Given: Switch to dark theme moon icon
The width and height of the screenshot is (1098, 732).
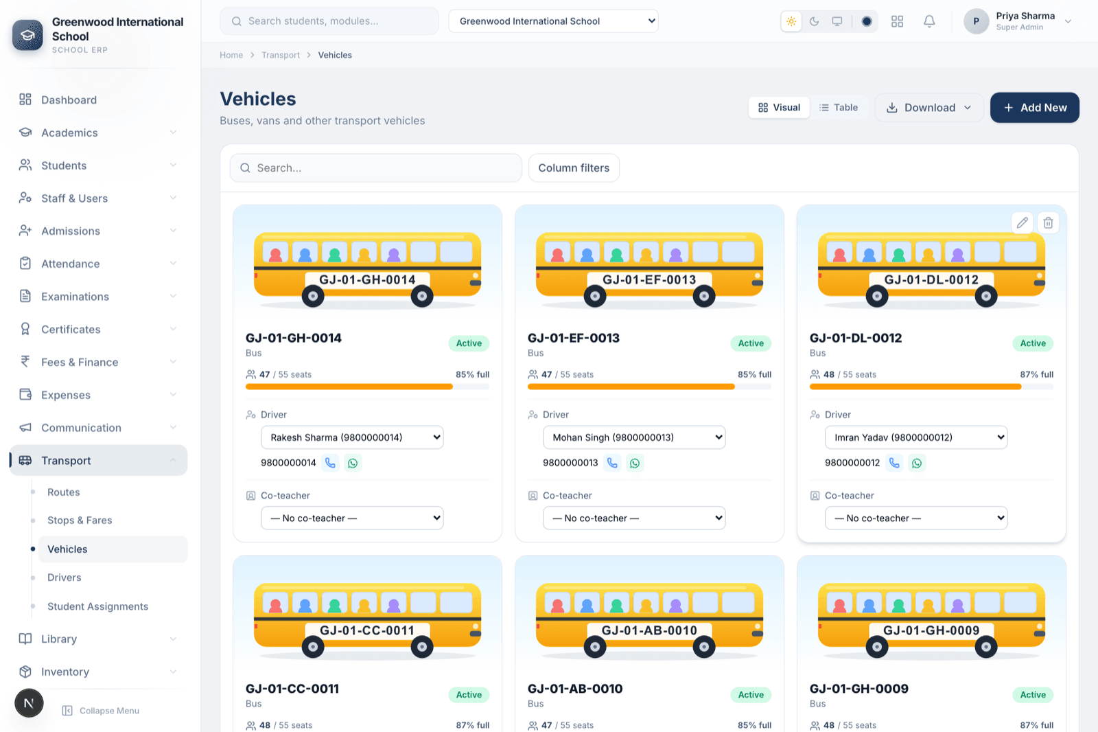Looking at the screenshot, I should (x=814, y=21).
